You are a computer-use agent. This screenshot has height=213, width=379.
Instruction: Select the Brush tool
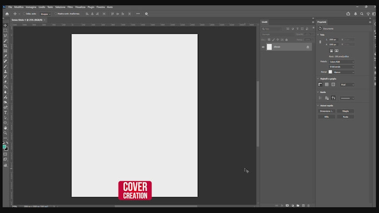click(5, 66)
